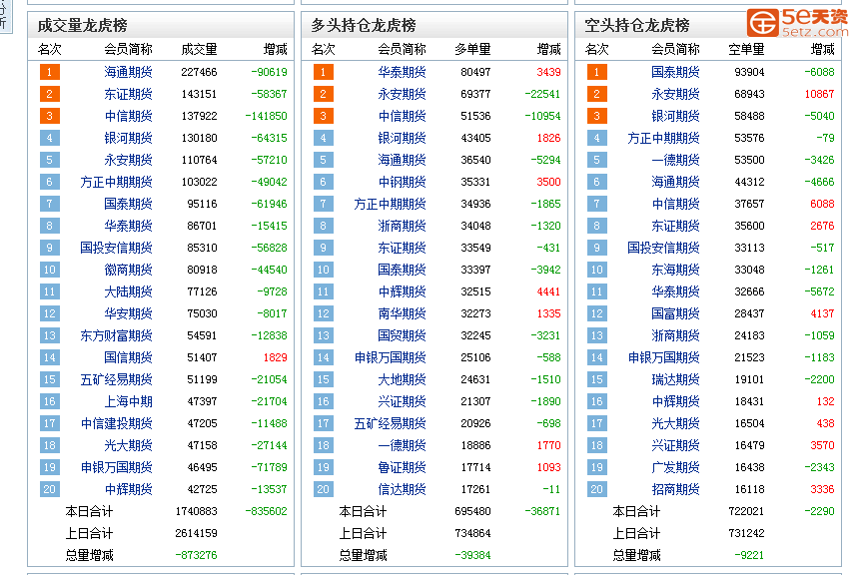Open the 南华期货 member link
The height and width of the screenshot is (575, 854).
pyautogui.click(x=402, y=313)
